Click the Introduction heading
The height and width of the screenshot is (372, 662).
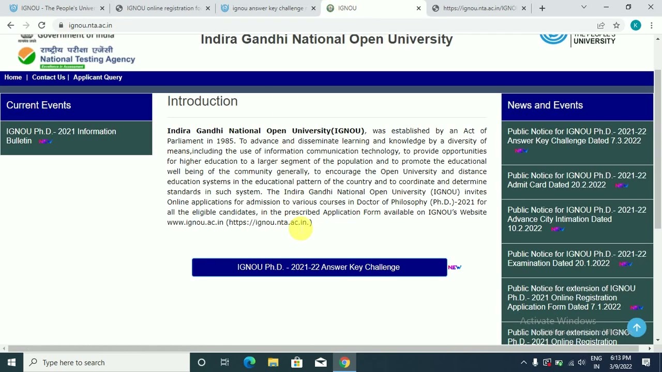(202, 101)
